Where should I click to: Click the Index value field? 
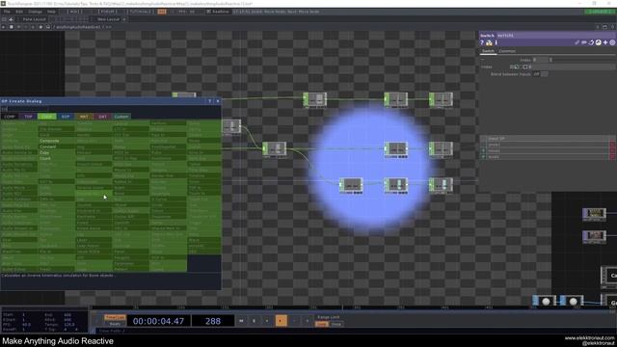541,60
